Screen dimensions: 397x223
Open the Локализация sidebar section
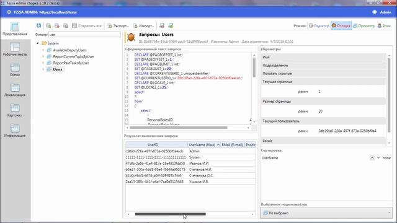pyautogui.click(x=15, y=90)
